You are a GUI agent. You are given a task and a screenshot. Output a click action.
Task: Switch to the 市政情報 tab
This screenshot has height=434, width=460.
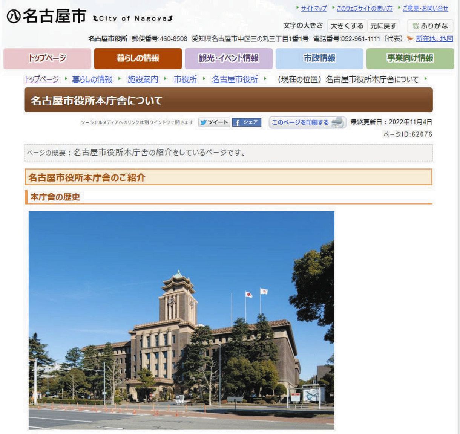[x=319, y=58]
